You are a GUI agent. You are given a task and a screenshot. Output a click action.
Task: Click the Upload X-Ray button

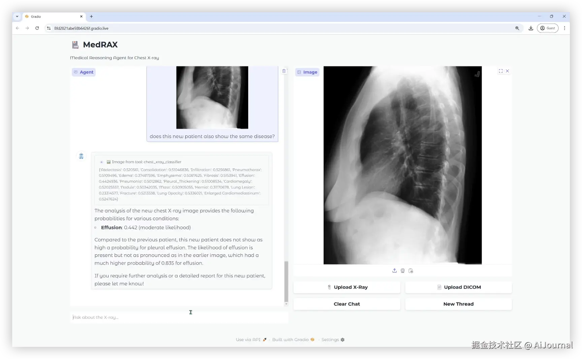(347, 287)
